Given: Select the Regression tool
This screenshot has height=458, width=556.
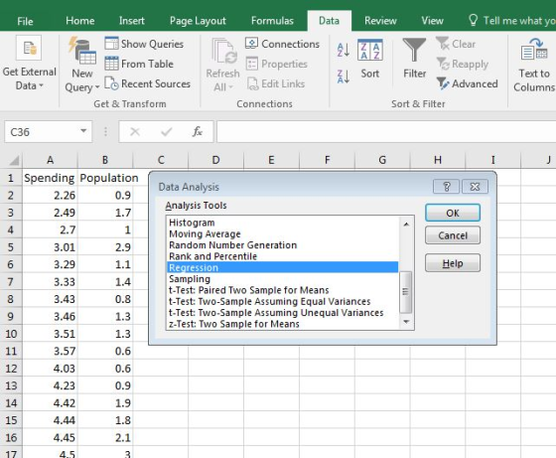Looking at the screenshot, I should click(283, 267).
